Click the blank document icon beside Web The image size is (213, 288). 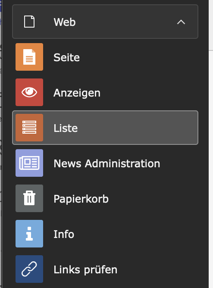29,22
